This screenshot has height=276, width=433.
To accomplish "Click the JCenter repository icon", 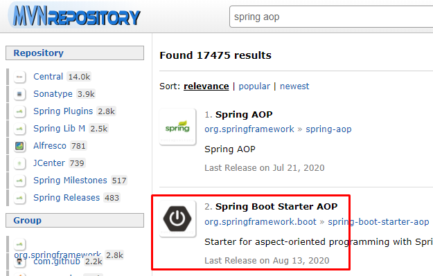I will tap(19, 163).
